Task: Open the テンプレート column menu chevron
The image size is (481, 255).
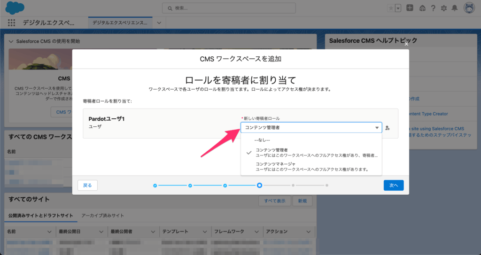Action: tap(205, 232)
